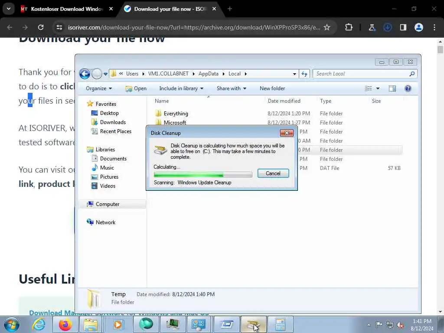Click the Chrome address bar URL
The height and width of the screenshot is (333, 444).
pos(194,27)
